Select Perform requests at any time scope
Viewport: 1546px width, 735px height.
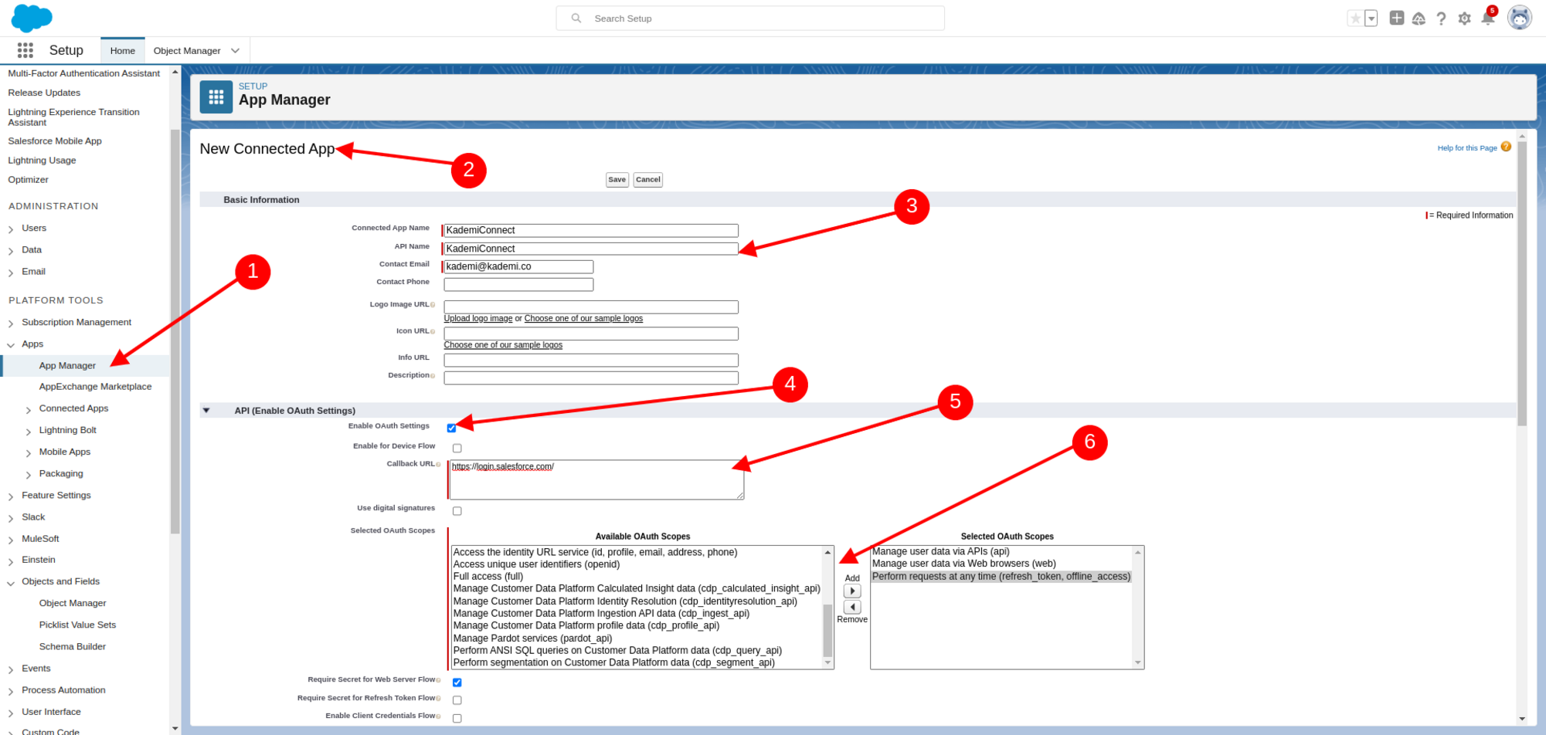click(1001, 577)
